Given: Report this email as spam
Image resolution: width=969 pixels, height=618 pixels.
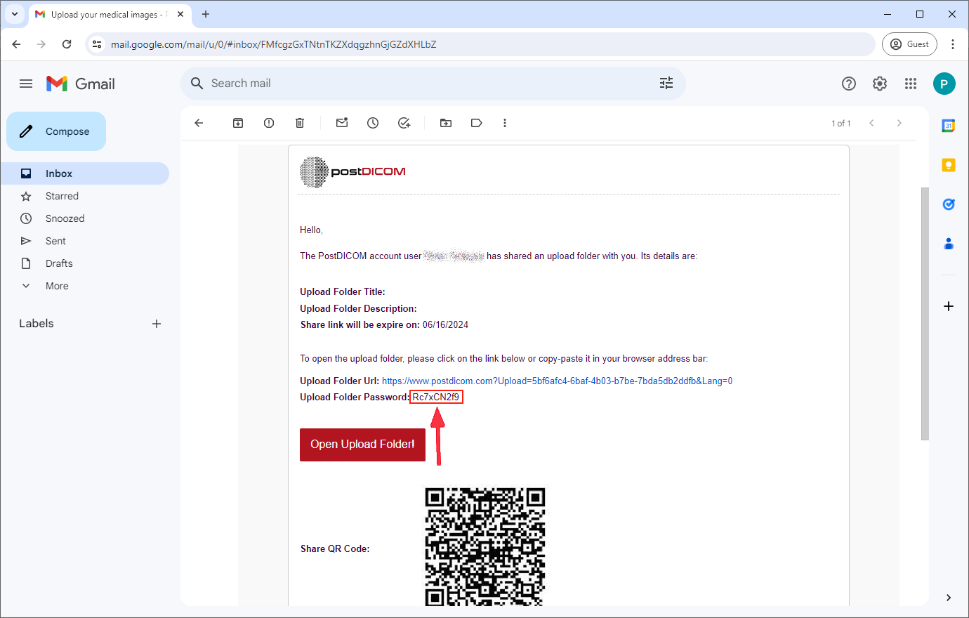Looking at the screenshot, I should (269, 123).
